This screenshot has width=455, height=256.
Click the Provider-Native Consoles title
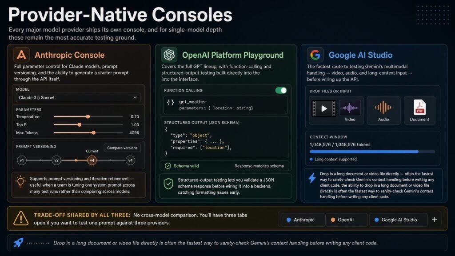[x=120, y=15]
